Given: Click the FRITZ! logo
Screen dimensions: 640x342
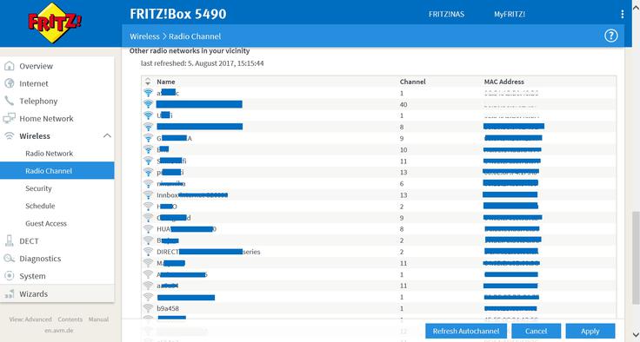Looking at the screenshot, I should pyautogui.click(x=54, y=23).
